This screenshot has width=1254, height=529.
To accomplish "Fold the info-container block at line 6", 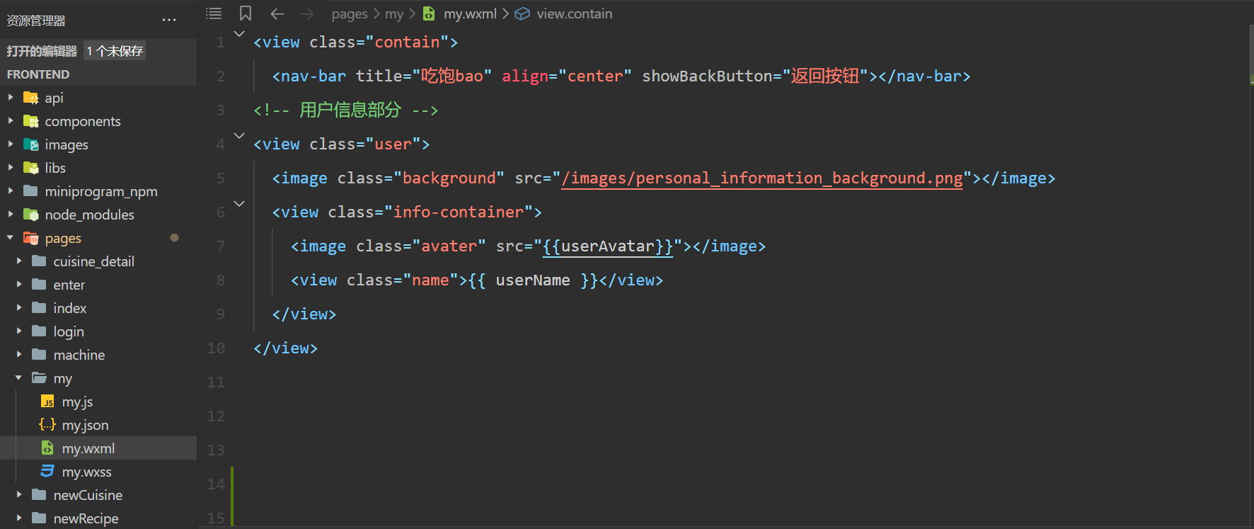I will [x=239, y=203].
